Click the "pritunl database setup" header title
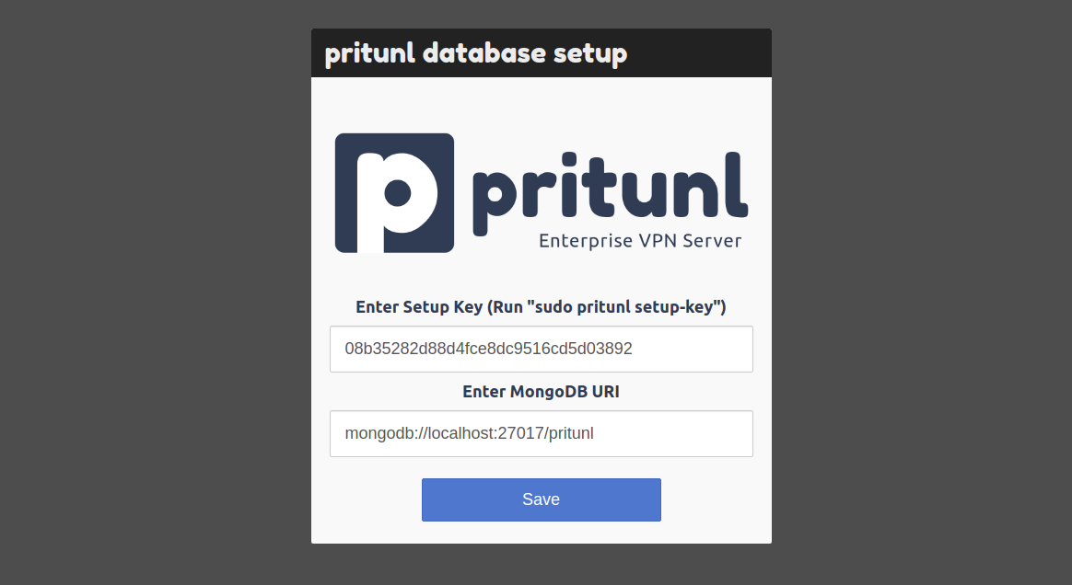 point(476,53)
